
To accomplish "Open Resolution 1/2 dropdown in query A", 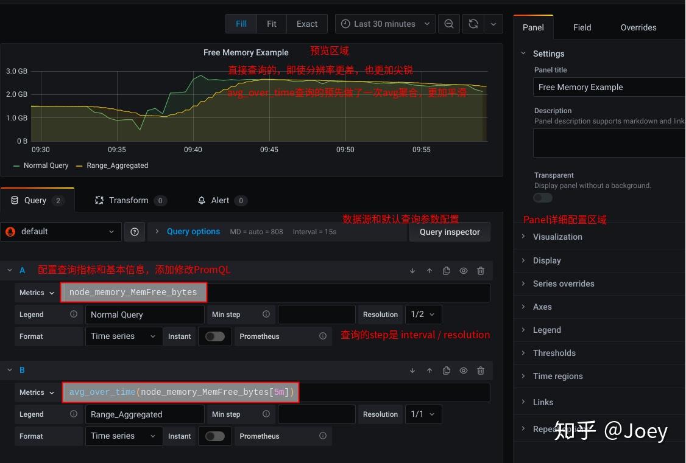I will (423, 315).
